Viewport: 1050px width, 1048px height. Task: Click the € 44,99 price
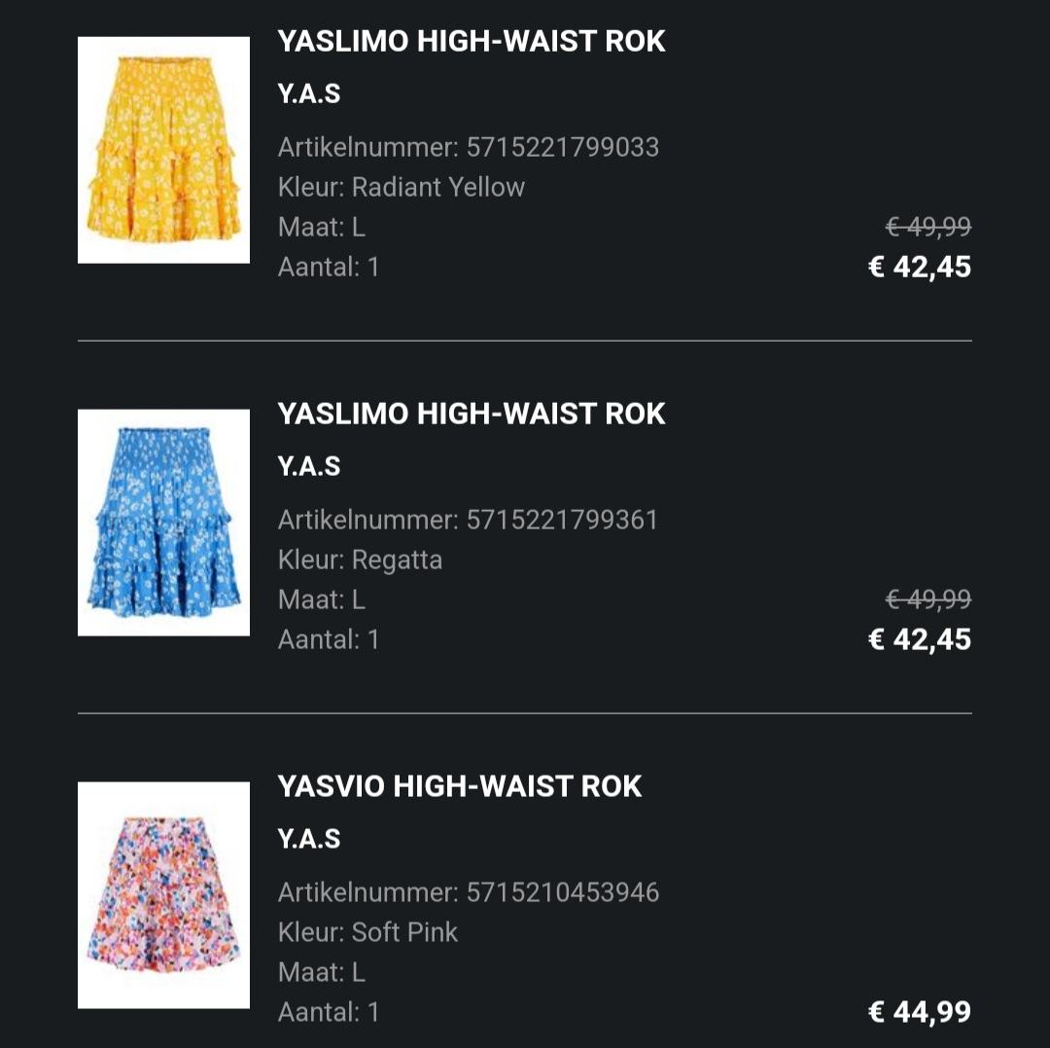click(x=920, y=1012)
